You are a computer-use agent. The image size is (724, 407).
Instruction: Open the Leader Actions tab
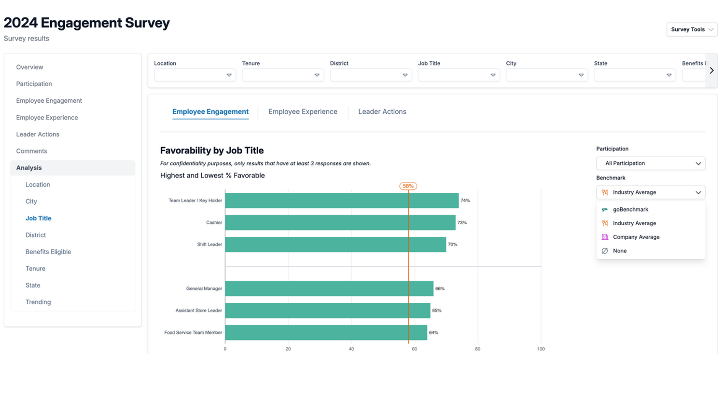pos(382,111)
